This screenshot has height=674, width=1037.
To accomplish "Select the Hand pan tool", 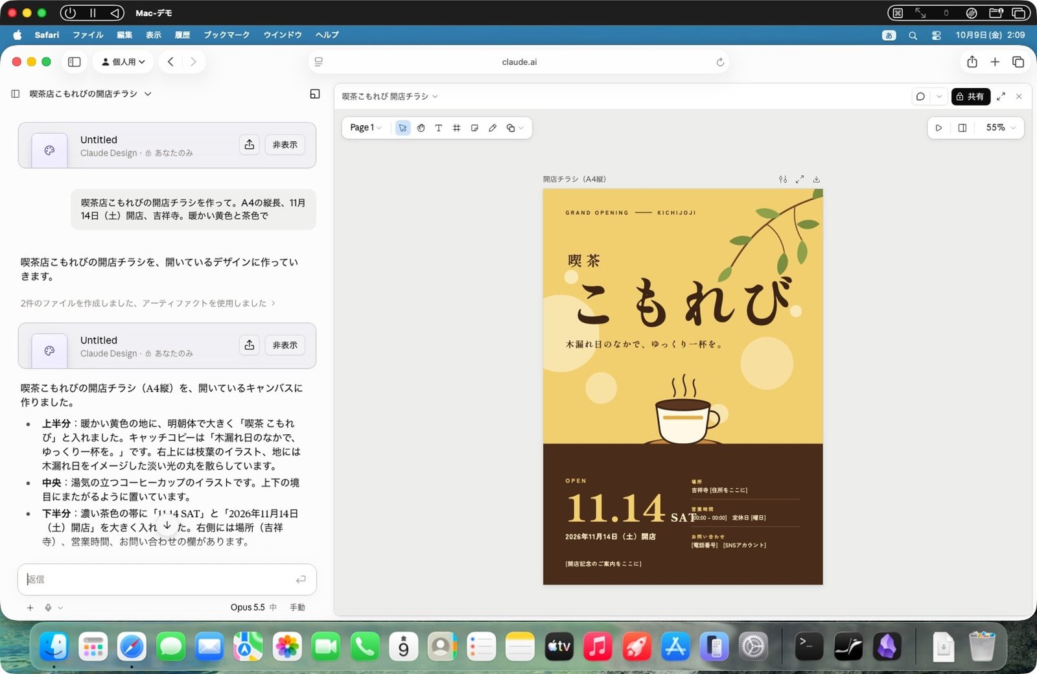I will [421, 128].
